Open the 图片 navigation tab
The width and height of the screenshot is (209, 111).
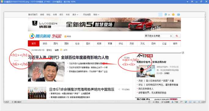tap(88, 44)
